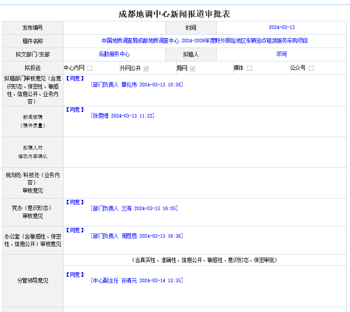Image resolution: width=350 pixels, height=312 pixels.
Task: Click the 党办 signature of 兰海
Action: click(134, 208)
